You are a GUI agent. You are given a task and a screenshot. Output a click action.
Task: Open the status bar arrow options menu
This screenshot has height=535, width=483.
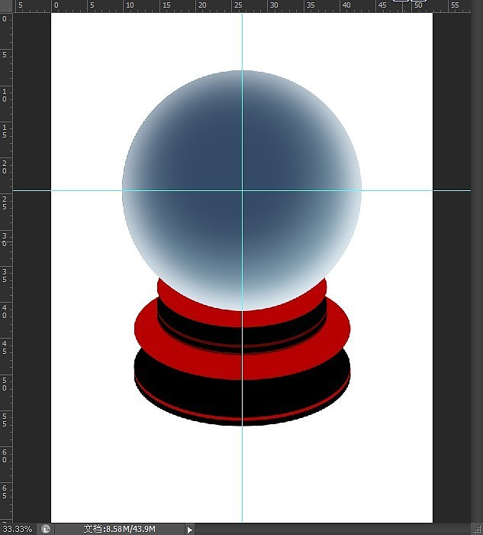[190, 530]
